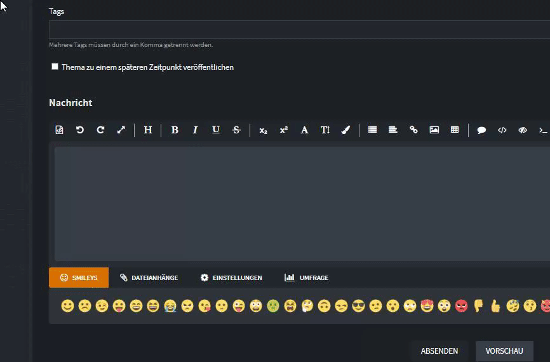Apply italic formatting
Screen dimensions: 550x362
pyautogui.click(x=196, y=130)
